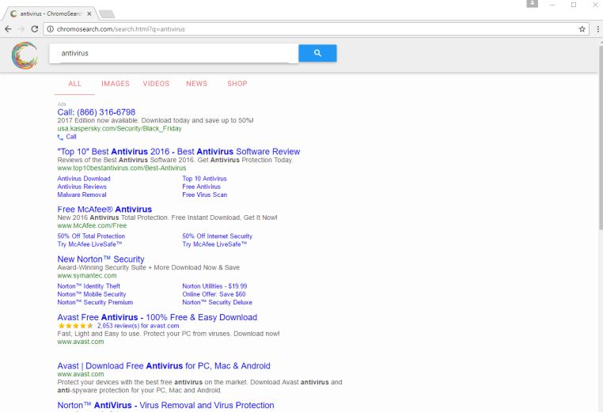
Task: Close the antivirus - ChromoSearch tab
Action: coord(89,13)
